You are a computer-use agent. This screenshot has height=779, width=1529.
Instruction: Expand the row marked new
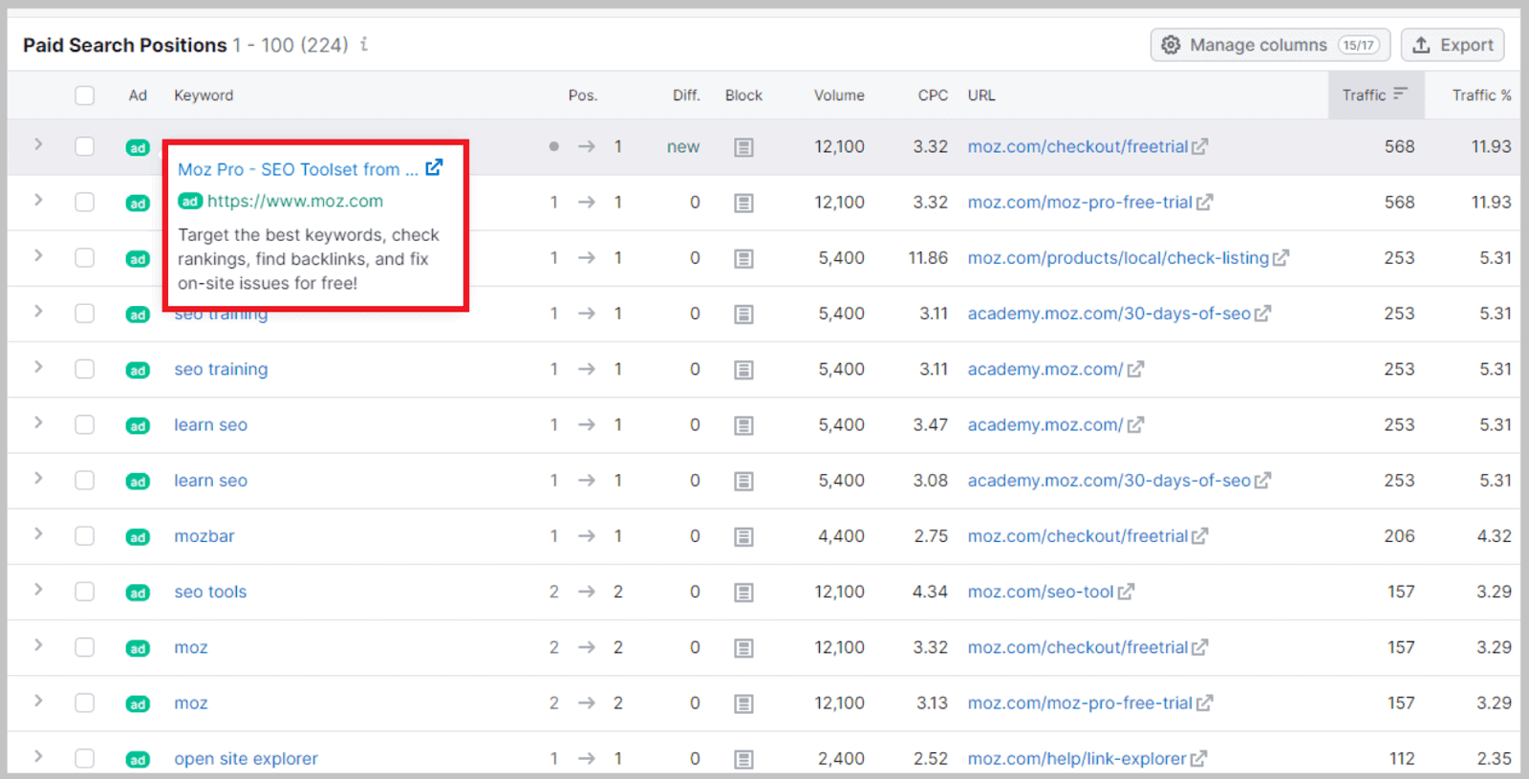(x=38, y=144)
